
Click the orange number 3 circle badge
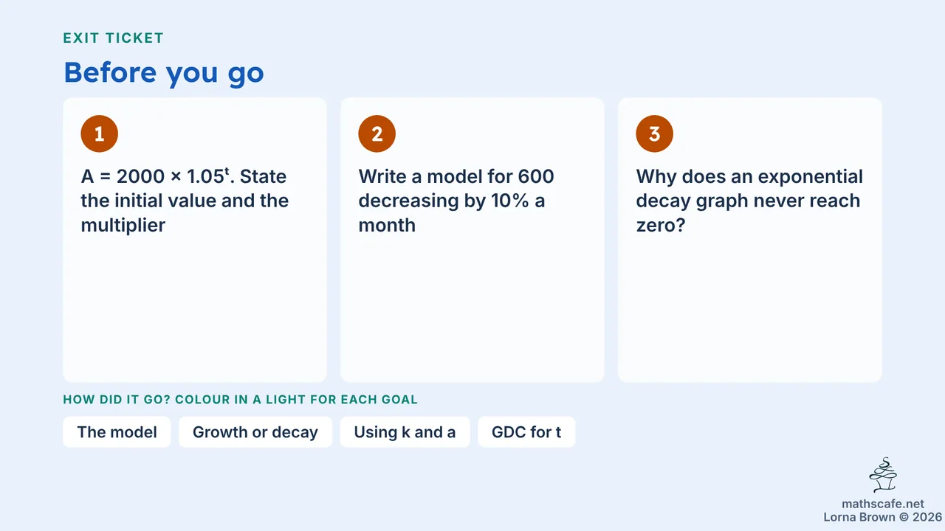655,134
